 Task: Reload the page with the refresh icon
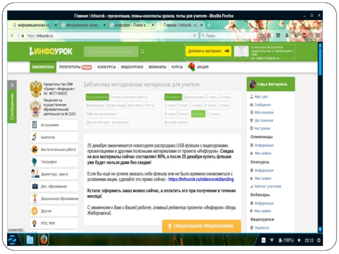click(195, 36)
